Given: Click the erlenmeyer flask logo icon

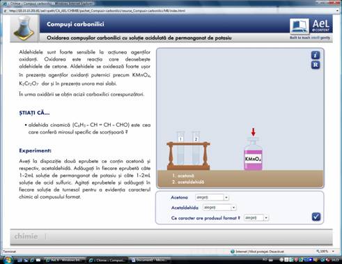Looking at the screenshot, I should click(24, 29).
